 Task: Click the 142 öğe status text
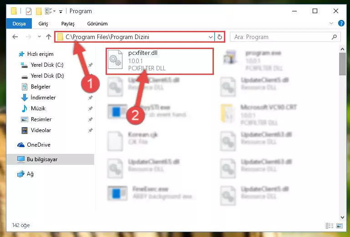pos(21,225)
